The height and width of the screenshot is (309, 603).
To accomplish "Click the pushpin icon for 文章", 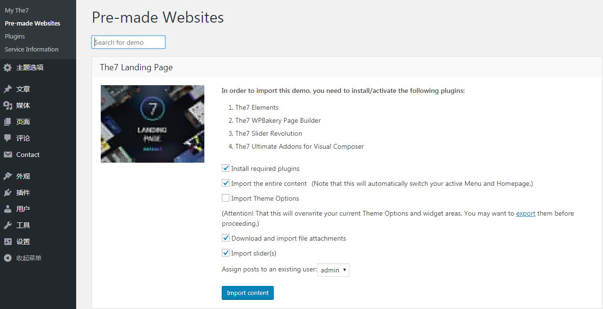I will 7,89.
